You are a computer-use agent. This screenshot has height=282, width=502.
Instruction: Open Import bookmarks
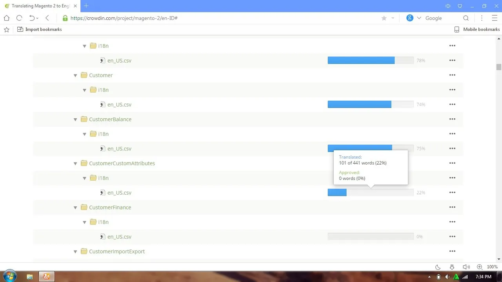39,29
